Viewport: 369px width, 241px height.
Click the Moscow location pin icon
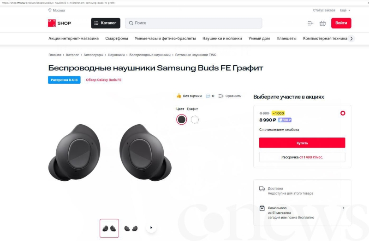(50, 10)
